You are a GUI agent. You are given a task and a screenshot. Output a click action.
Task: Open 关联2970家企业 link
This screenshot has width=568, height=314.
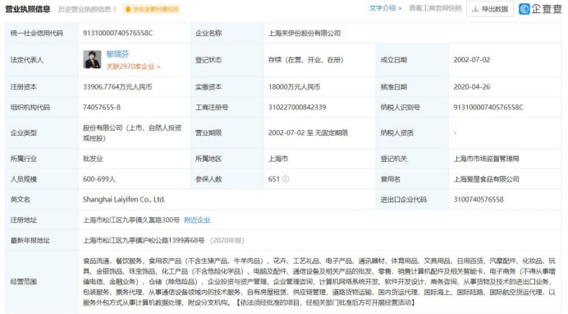point(133,67)
